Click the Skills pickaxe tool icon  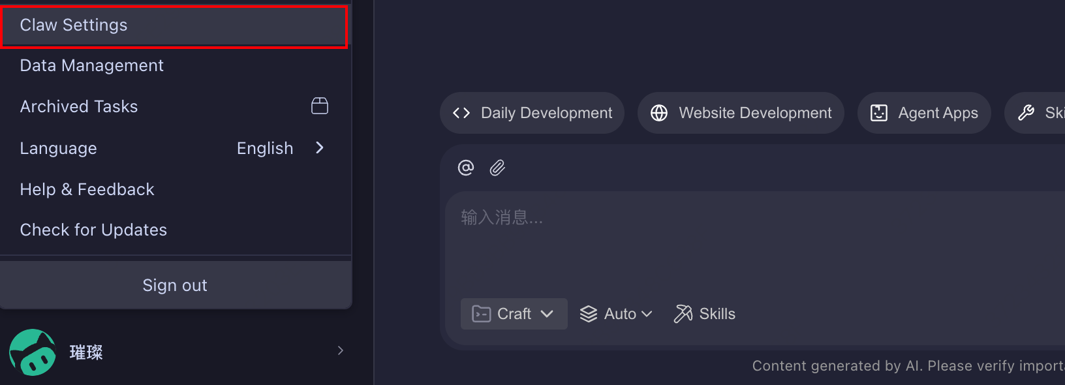[683, 314]
